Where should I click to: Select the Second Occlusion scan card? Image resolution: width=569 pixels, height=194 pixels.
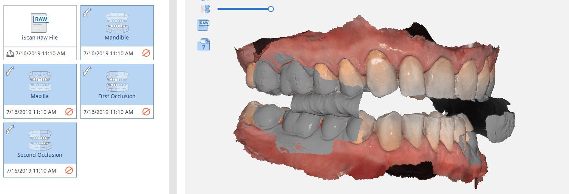[x=40, y=150]
